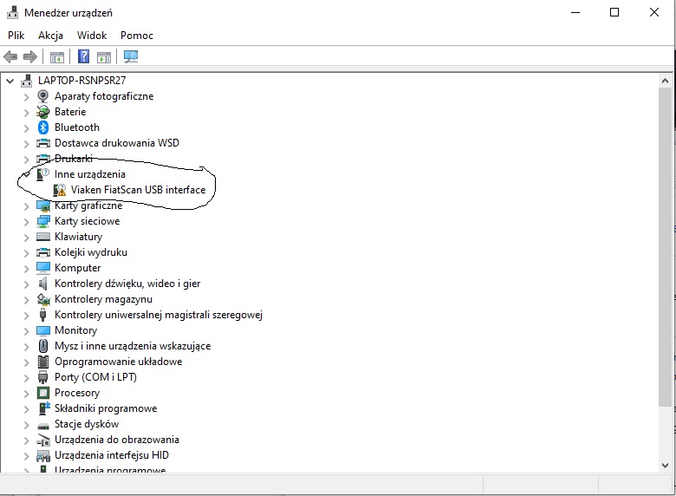This screenshot has height=496, width=676.
Task: Open the Akcja menu
Action: tap(50, 36)
